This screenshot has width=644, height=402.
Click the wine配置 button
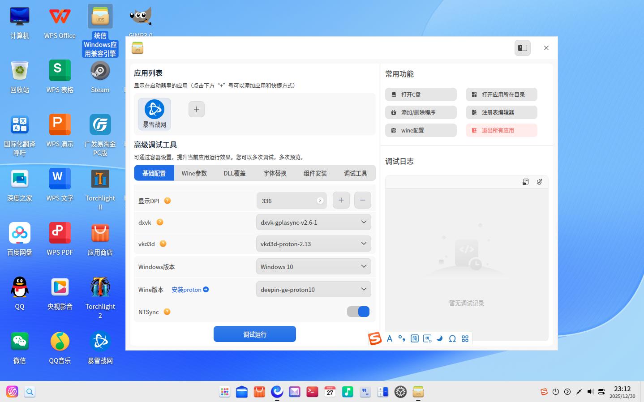click(421, 130)
